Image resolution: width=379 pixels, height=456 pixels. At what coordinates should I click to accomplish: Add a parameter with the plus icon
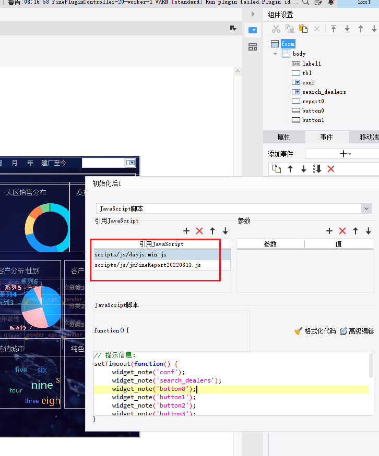point(329,231)
